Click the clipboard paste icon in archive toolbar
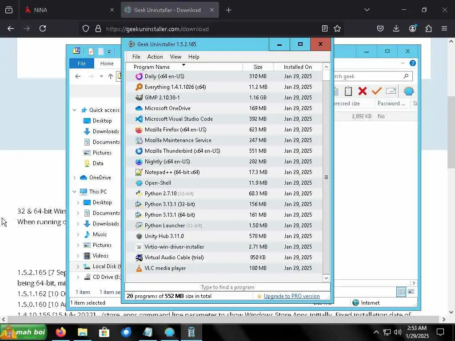The height and width of the screenshot is (341, 455). click(x=348, y=91)
